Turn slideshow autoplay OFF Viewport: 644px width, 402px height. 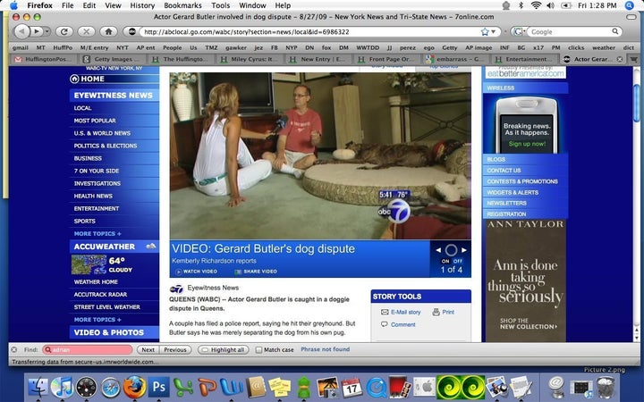[x=458, y=261]
